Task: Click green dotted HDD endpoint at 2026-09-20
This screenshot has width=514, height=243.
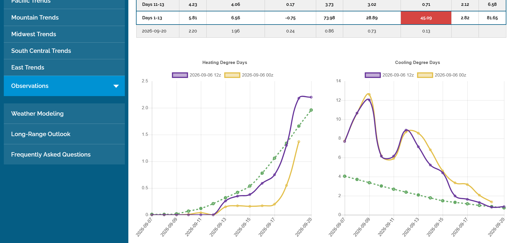Action: point(311,110)
